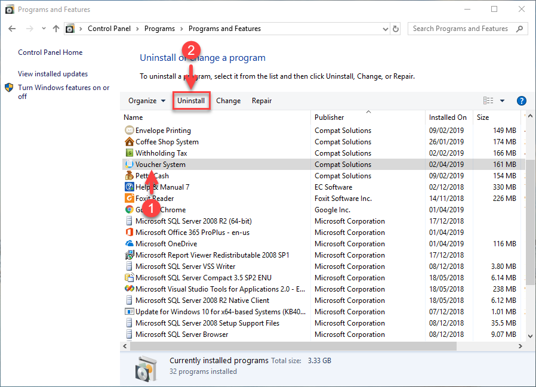This screenshot has width=536, height=387.
Task: Sort by the Installed On column header
Action: (449, 117)
